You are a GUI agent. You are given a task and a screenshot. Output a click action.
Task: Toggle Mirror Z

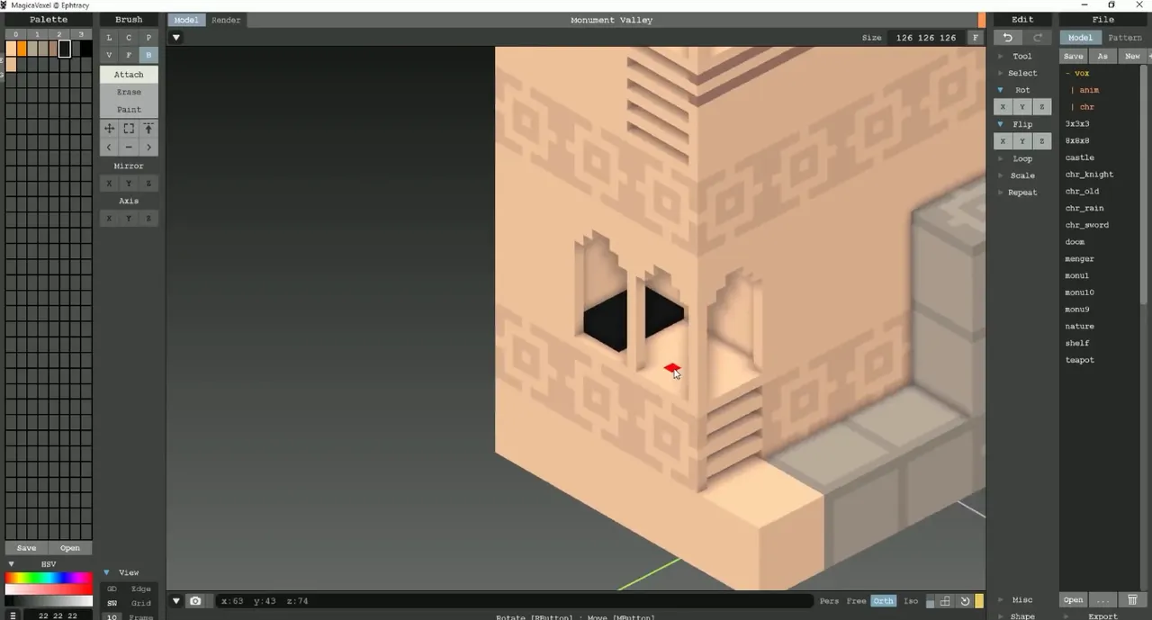click(x=148, y=184)
